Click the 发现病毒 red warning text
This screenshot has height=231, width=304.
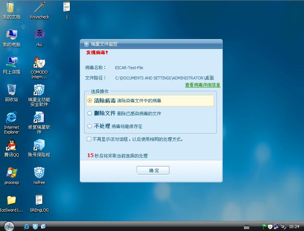pos(97,53)
